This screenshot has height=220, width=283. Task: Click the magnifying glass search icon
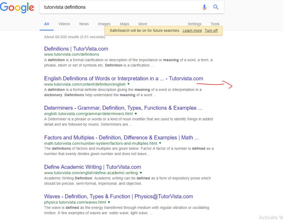[216, 7]
